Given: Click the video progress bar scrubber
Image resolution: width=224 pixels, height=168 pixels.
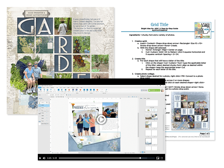Looking at the screenshot, I should pos(140,158).
